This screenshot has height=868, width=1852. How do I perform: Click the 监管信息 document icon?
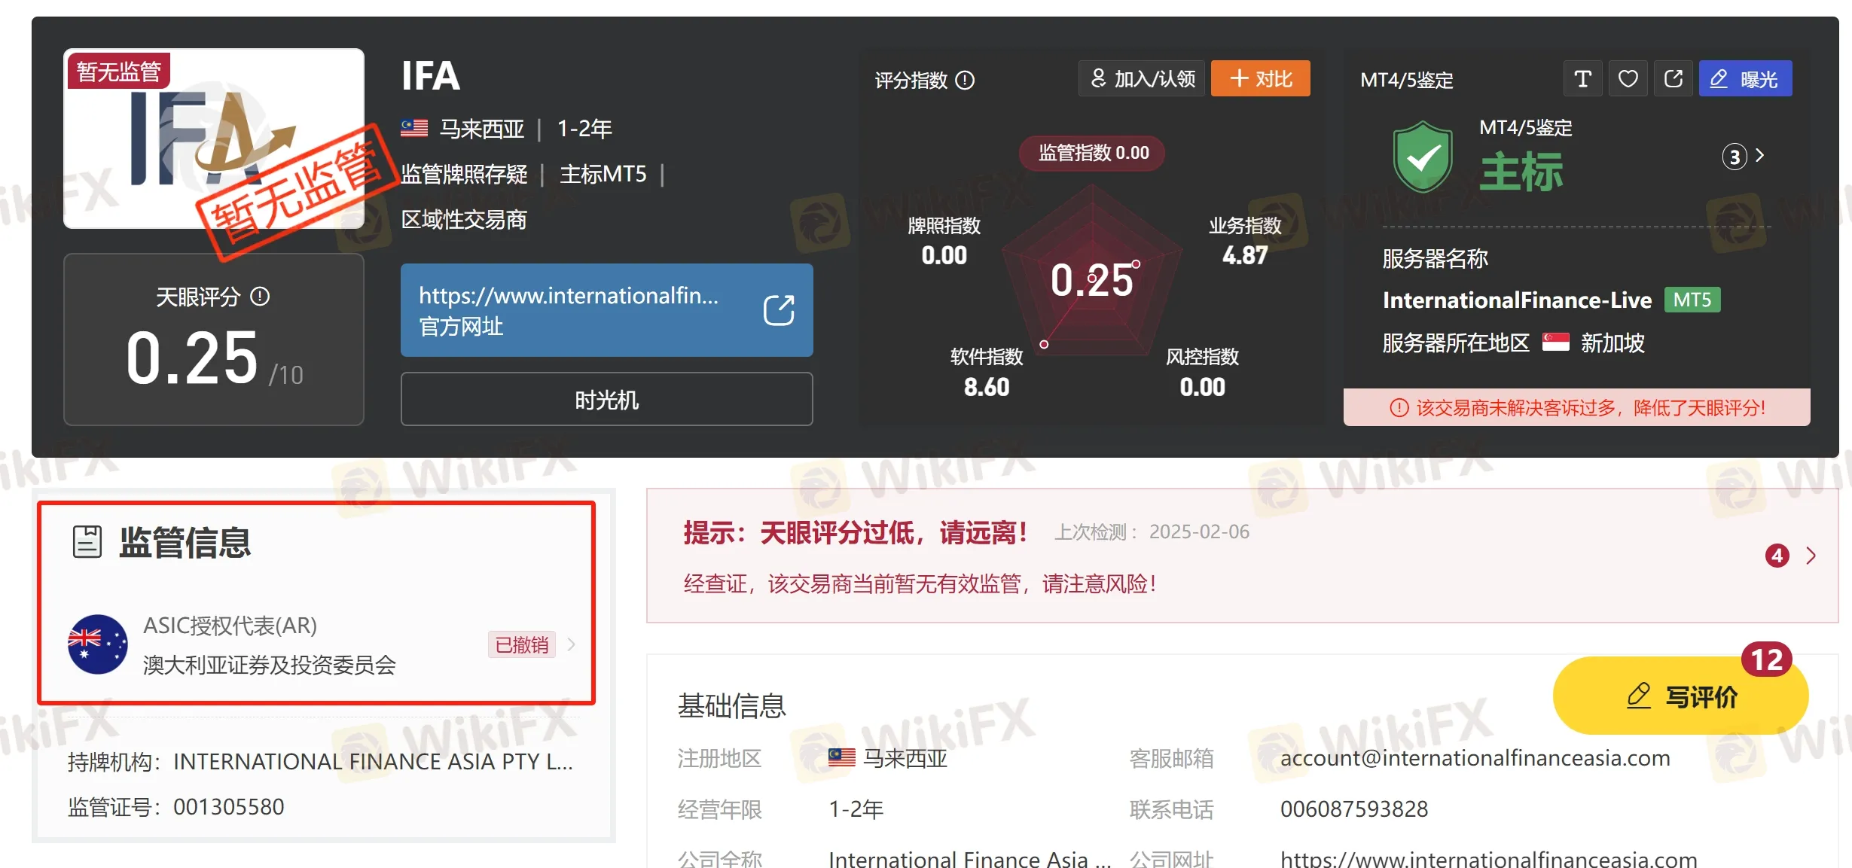pos(87,542)
